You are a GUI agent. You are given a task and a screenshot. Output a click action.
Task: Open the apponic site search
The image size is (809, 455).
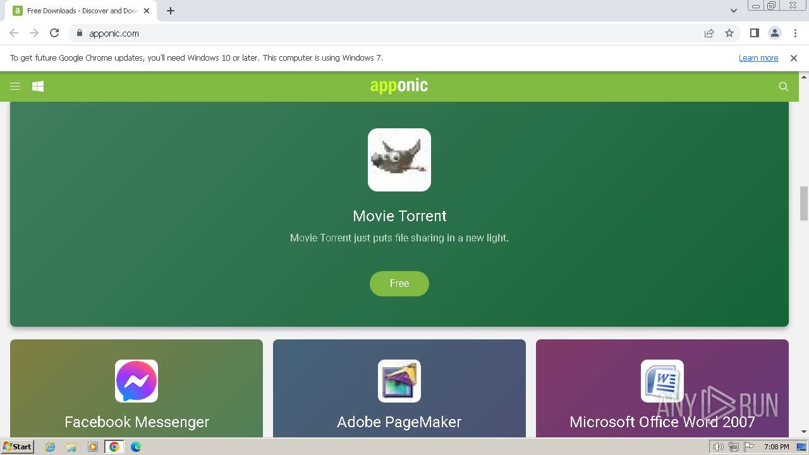point(784,87)
